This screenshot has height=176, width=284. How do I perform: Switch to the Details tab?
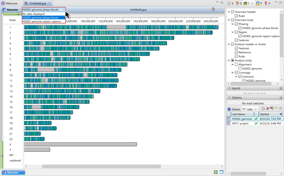click(x=234, y=109)
